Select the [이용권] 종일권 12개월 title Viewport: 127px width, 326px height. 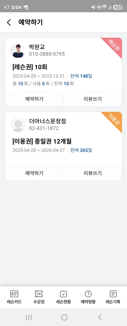pyautogui.click(x=42, y=141)
